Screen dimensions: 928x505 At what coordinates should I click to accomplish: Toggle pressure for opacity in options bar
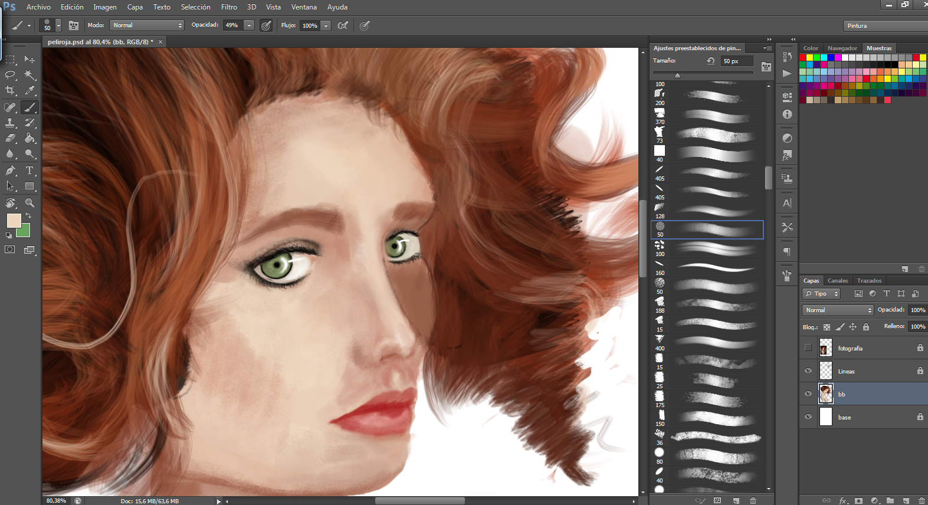[266, 25]
